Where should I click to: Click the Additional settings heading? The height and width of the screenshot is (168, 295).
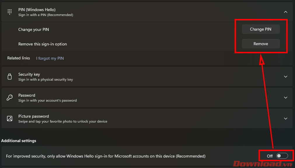coord(19,141)
